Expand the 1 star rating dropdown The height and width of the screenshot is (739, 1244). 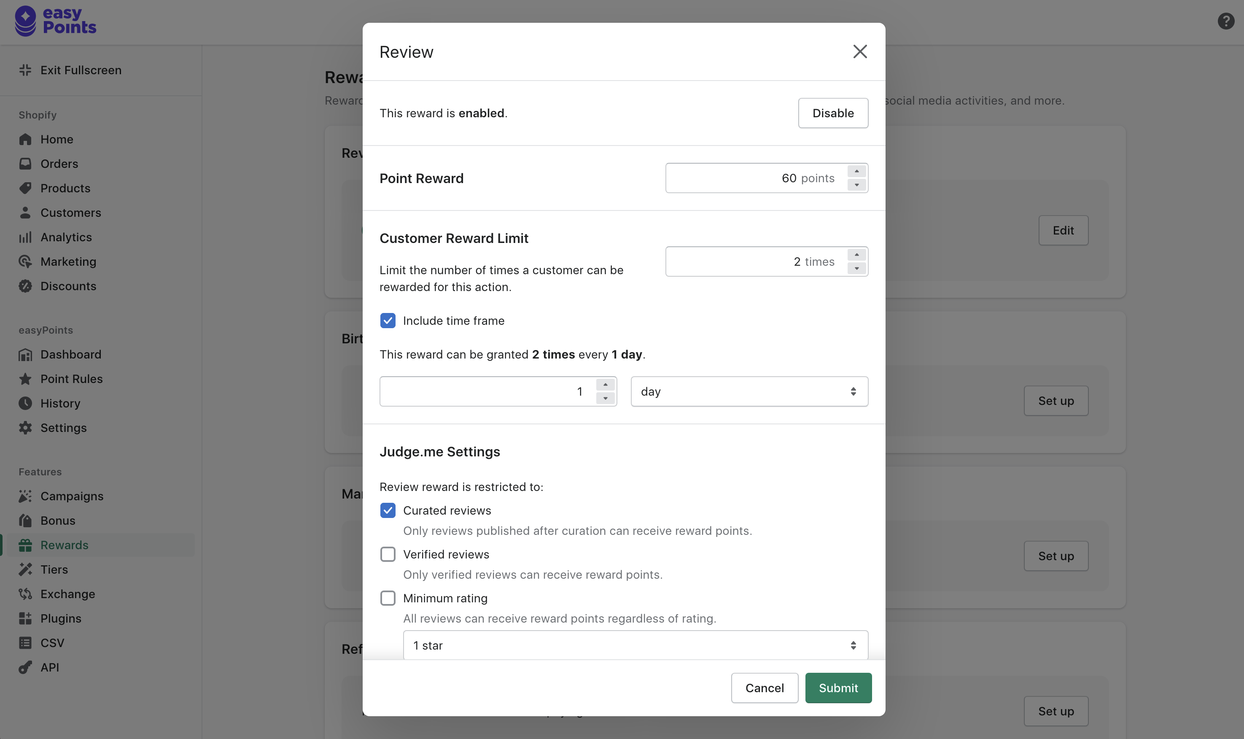point(635,645)
